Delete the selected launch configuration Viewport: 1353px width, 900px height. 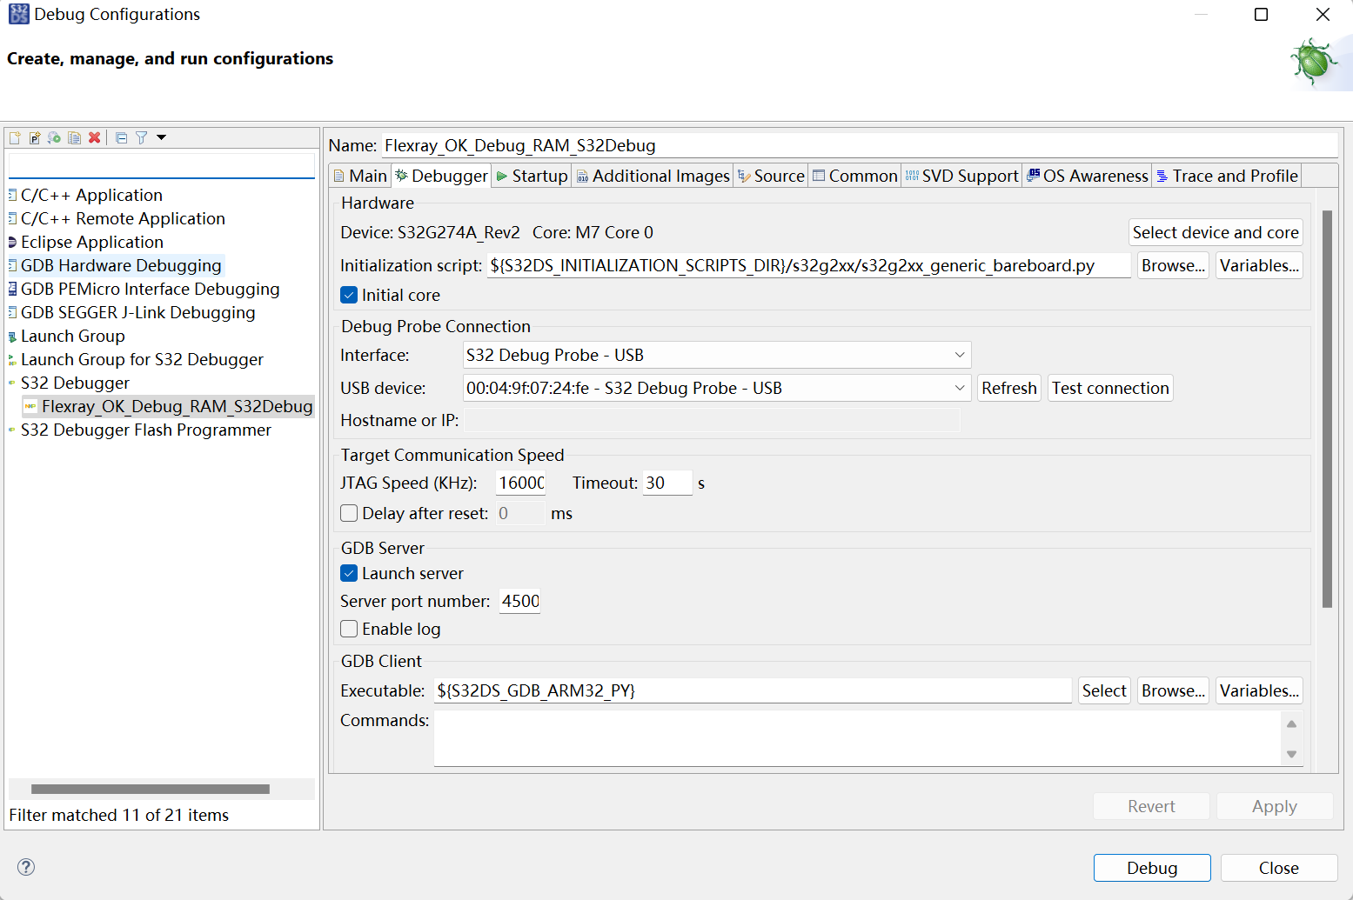pyautogui.click(x=95, y=137)
